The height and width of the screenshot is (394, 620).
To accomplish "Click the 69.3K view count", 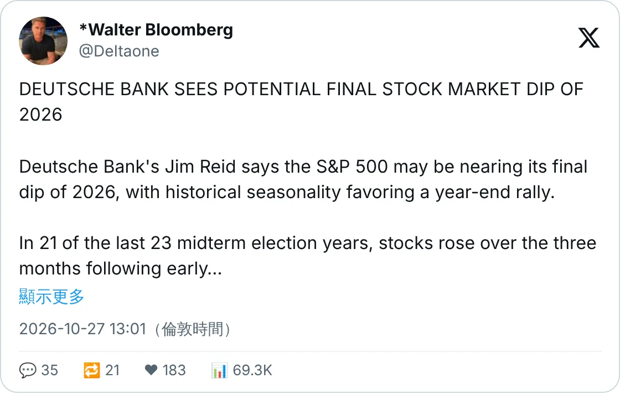I will pyautogui.click(x=252, y=370).
